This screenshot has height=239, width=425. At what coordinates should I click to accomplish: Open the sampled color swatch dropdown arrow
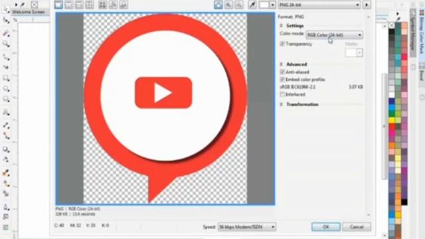(273, 5)
